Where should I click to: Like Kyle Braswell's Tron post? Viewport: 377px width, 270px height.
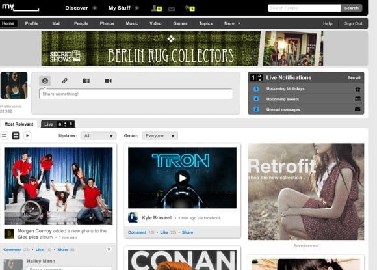click(x=164, y=232)
